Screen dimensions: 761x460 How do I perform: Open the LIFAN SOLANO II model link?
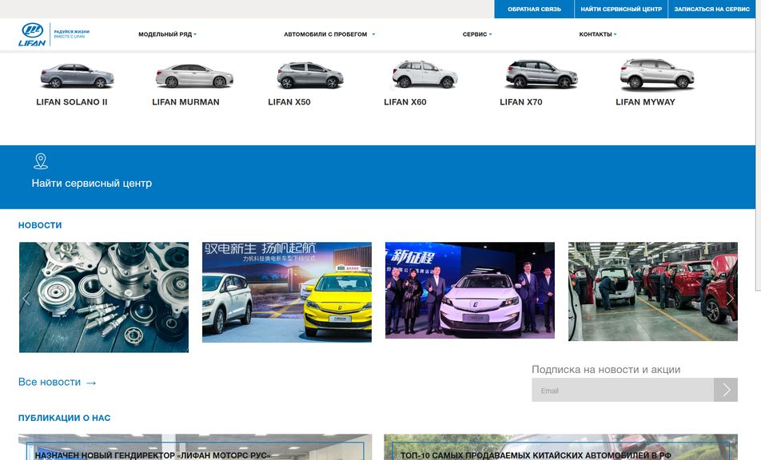click(72, 102)
